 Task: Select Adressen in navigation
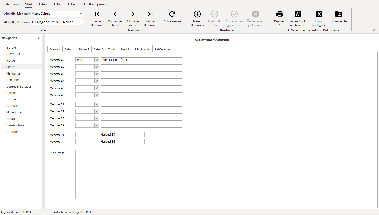point(13,106)
